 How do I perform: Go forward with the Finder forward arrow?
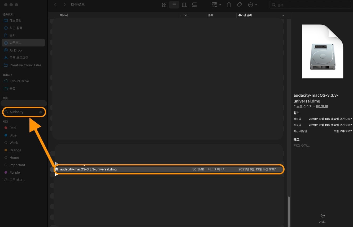point(64,5)
